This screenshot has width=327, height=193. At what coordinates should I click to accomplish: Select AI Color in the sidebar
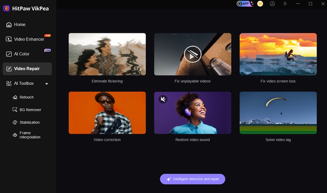[22, 54]
